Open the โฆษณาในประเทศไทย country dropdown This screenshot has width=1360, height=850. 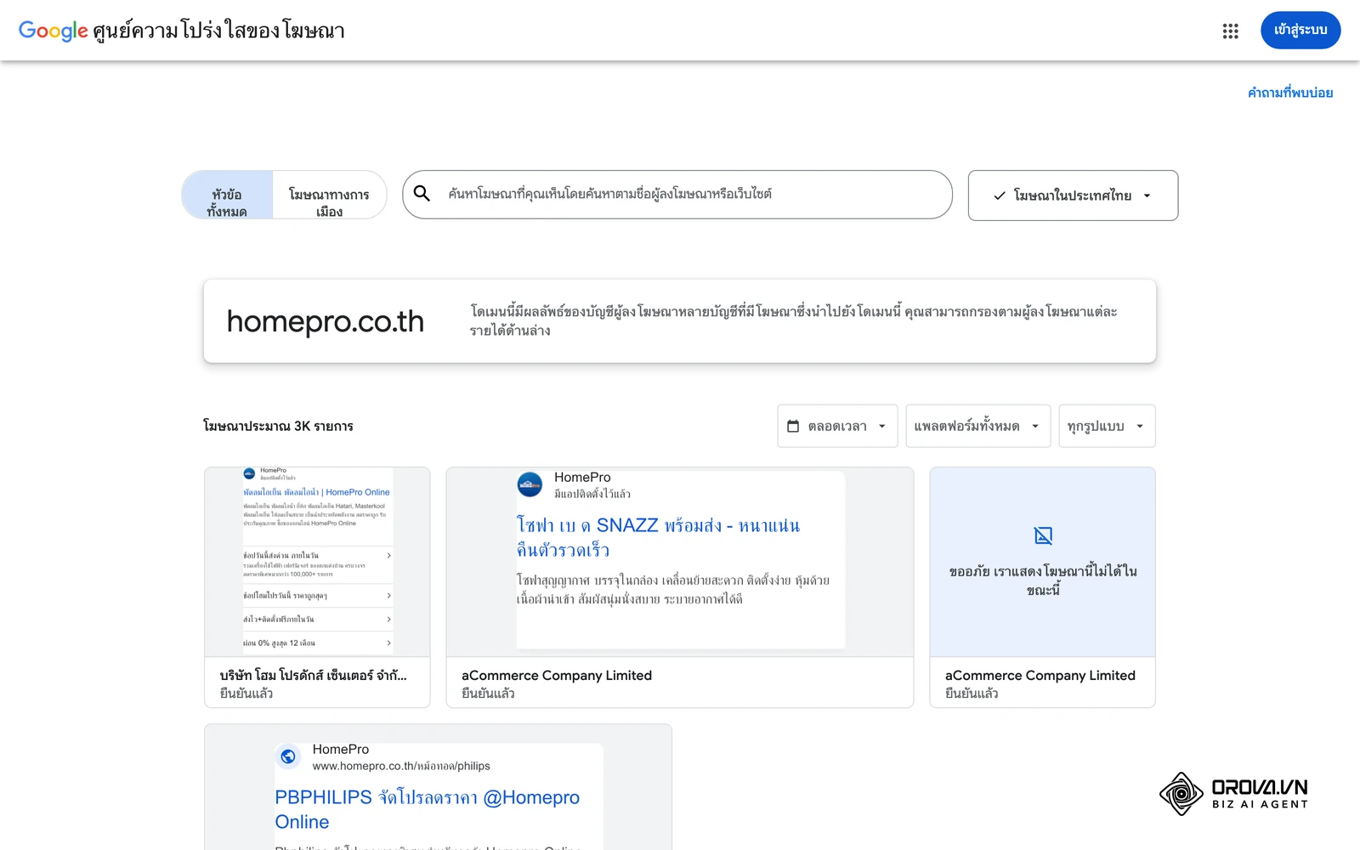(1073, 195)
